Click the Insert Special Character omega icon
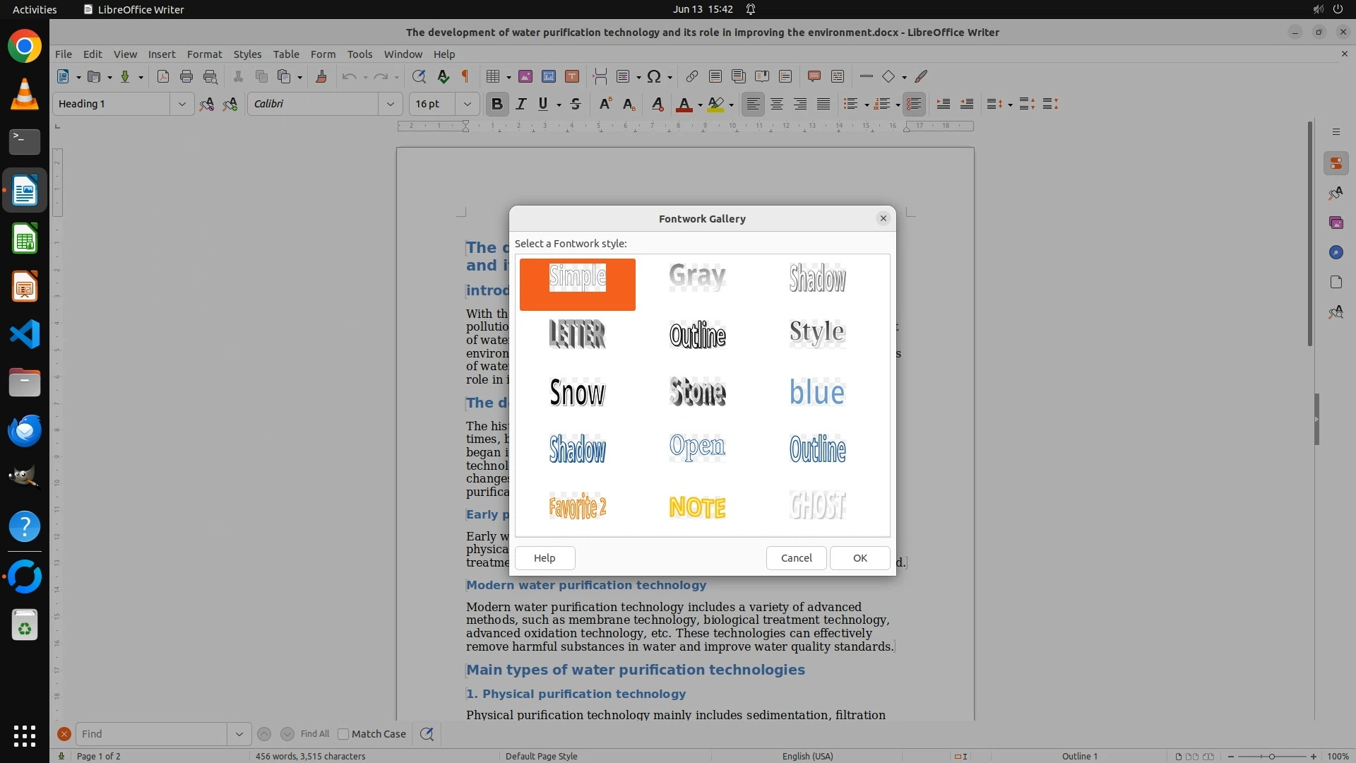The height and width of the screenshot is (763, 1356). (x=654, y=76)
